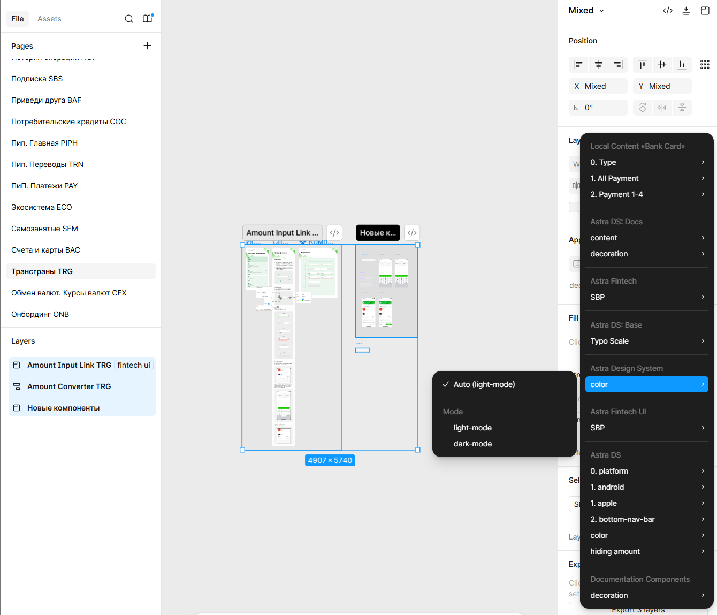
Task: Expand the Typo Scale submenu
Action: [x=647, y=341]
